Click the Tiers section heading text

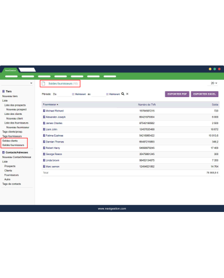pyautogui.click(x=9, y=91)
